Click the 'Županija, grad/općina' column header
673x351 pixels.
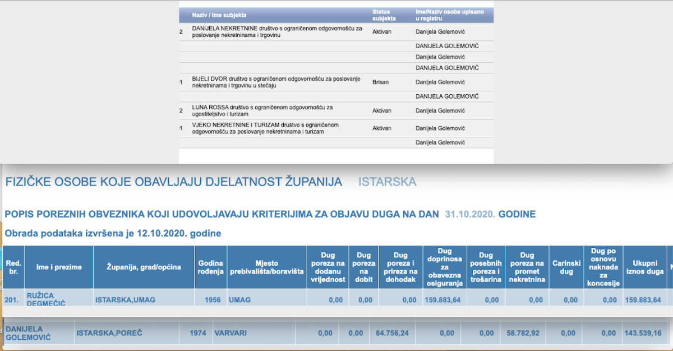click(x=144, y=267)
